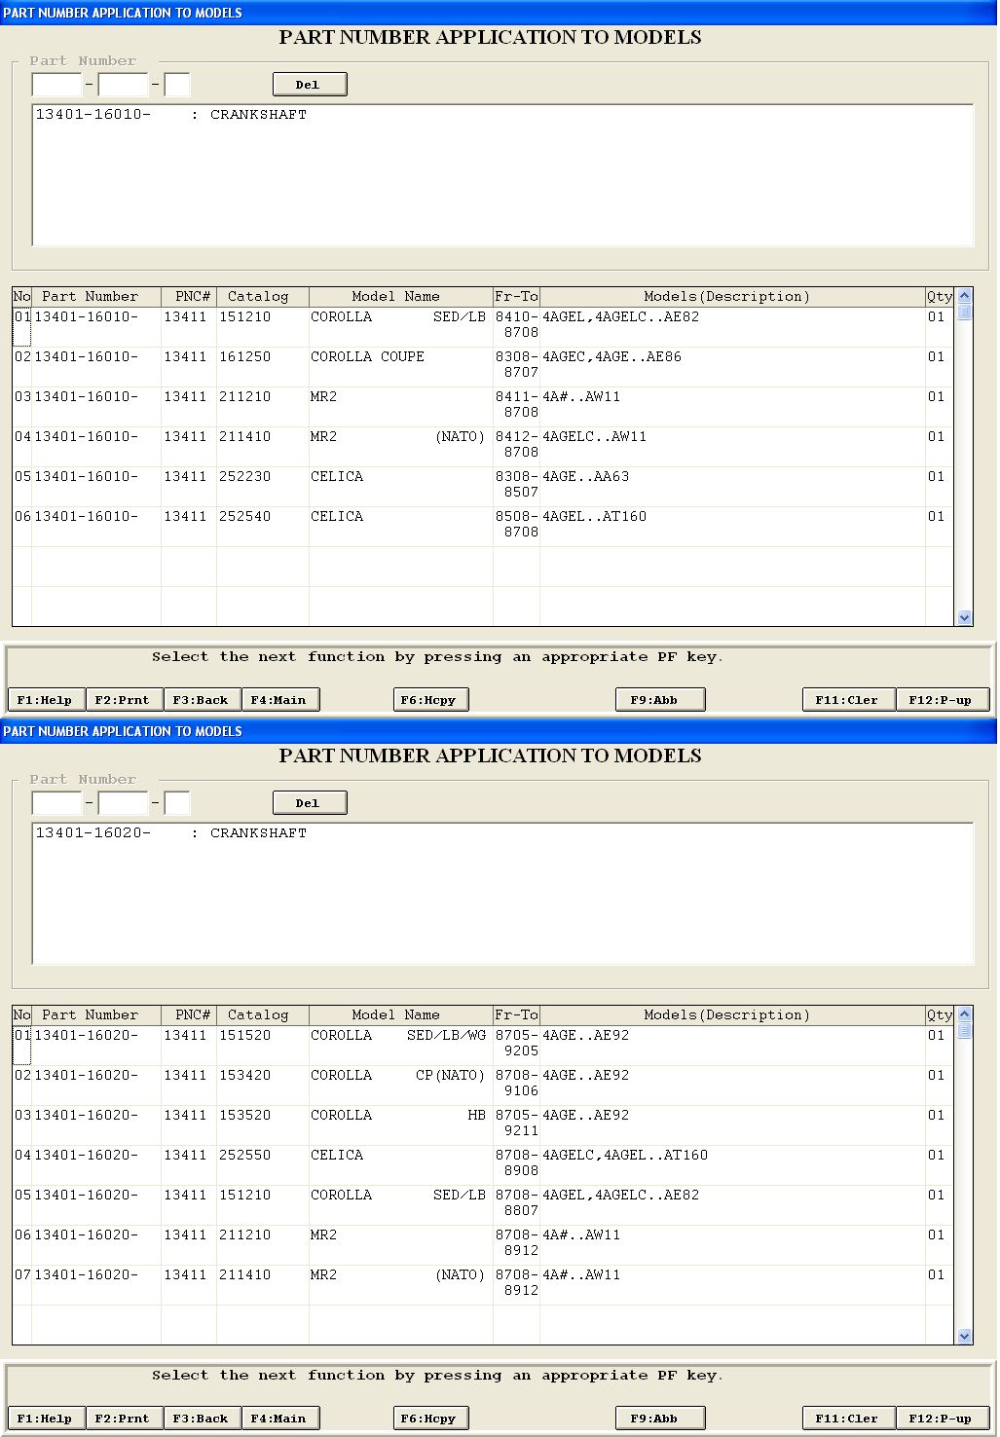Click Catalog column header in 13401-16010 table
The width and height of the screenshot is (1000, 1437).
[258, 297]
